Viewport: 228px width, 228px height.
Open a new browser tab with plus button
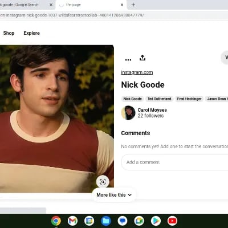pyautogui.click(x=133, y=5)
